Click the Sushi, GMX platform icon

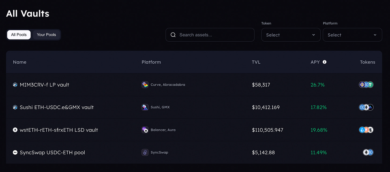[x=145, y=107]
